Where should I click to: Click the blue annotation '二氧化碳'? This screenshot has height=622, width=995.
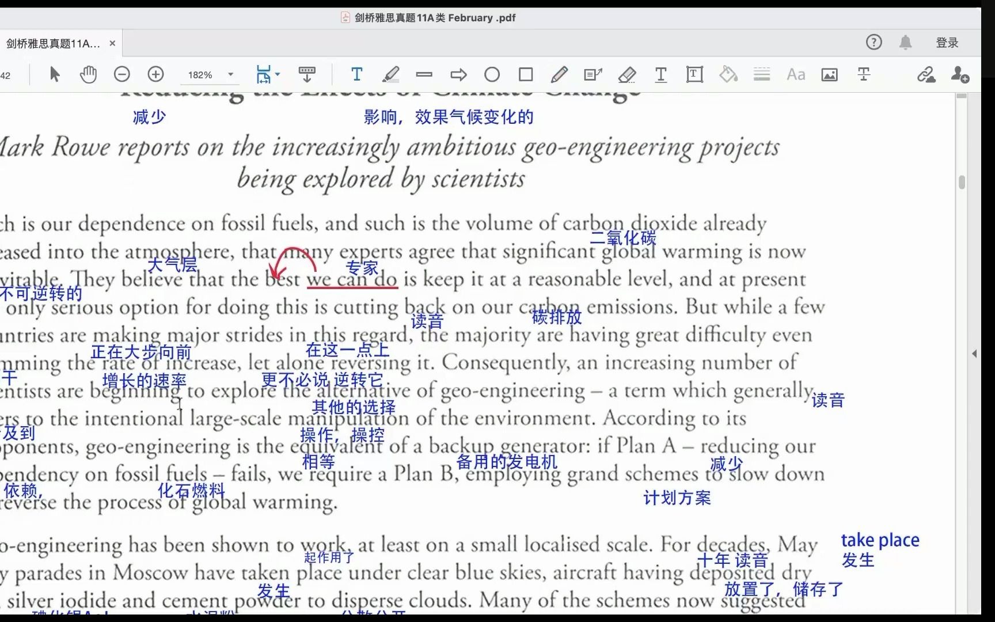point(623,238)
